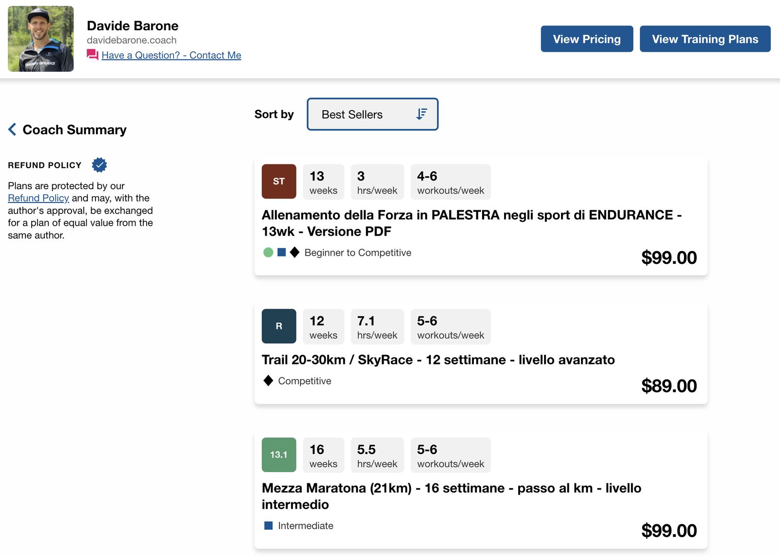Open the View Pricing page

(587, 39)
